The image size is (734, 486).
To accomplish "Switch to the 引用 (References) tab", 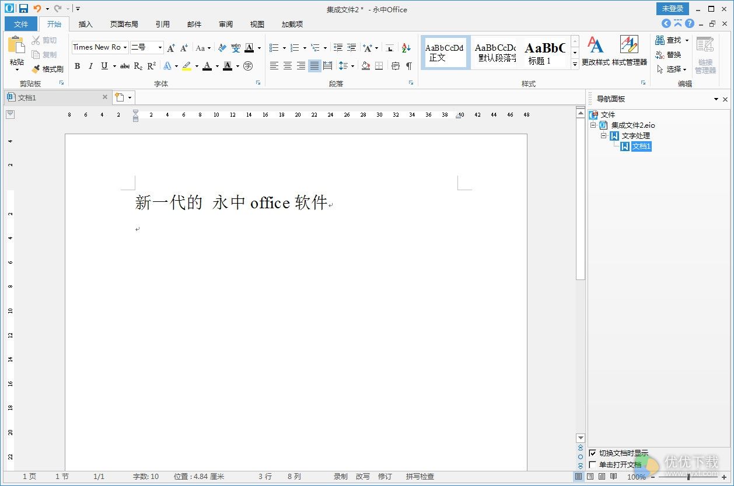I will click(x=163, y=24).
